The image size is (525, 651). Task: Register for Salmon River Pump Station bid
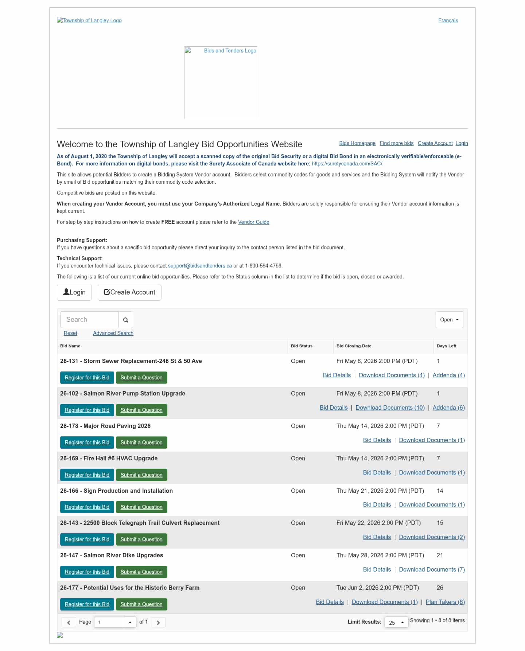pos(87,410)
